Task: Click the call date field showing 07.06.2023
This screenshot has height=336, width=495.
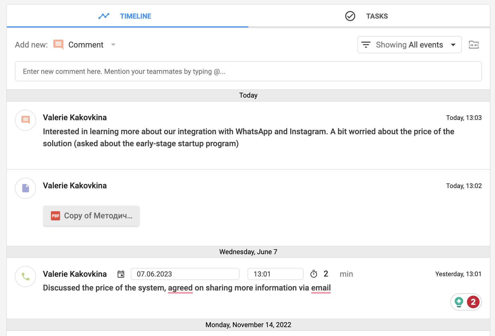Action: tap(185, 274)
